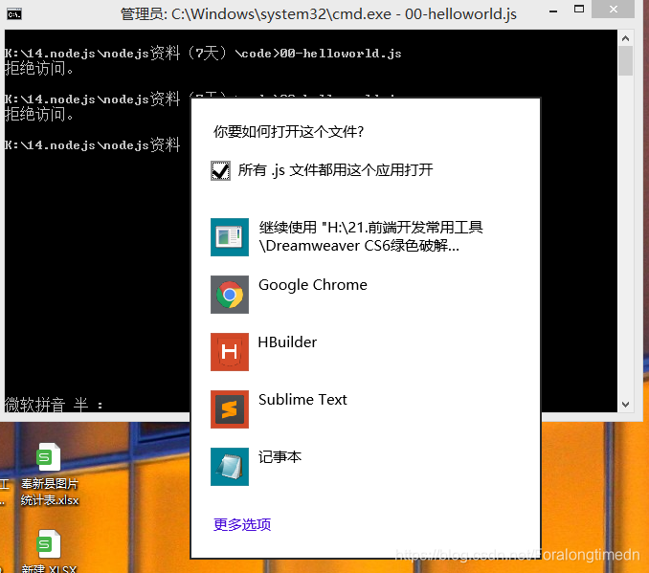
Task: Click the cmd title bar text
Action: [319, 14]
